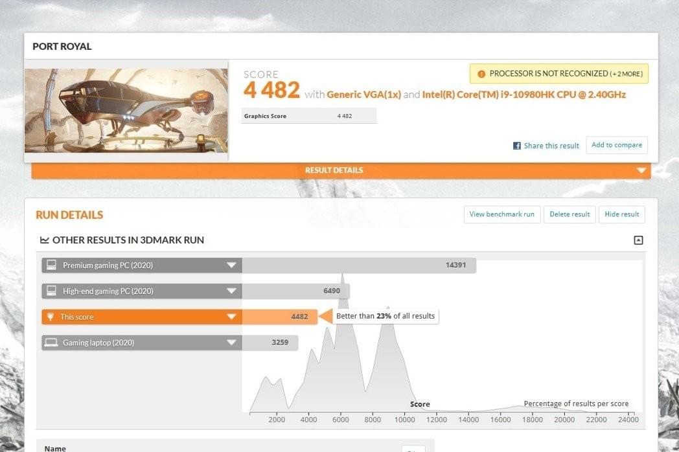
Task: Click the High-end gaming PC (2020) label
Action: pyautogui.click(x=108, y=291)
